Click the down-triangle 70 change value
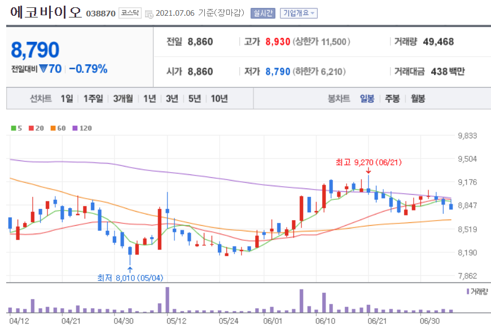 pos(51,68)
